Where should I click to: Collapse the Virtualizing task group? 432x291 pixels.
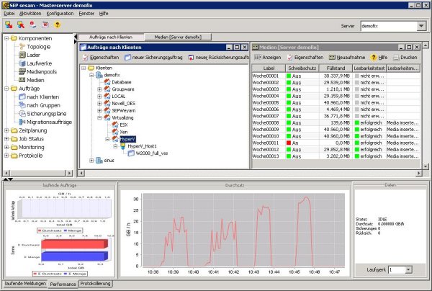(99, 117)
